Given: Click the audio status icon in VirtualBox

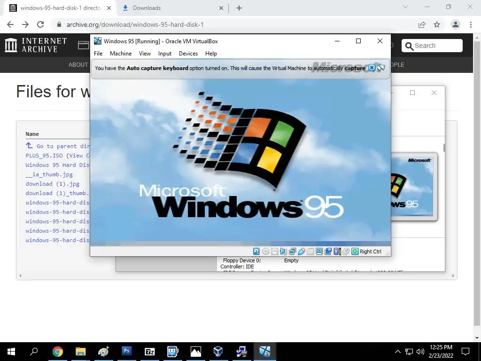Looking at the screenshot, I should click(283, 251).
